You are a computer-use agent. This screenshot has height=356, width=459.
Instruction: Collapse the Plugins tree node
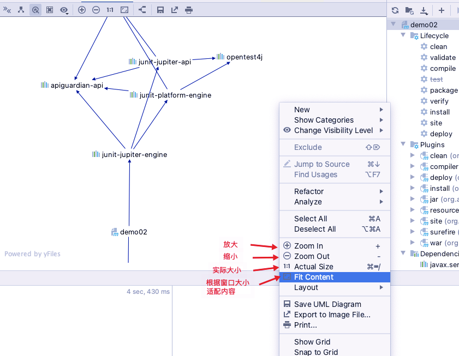[403, 144]
